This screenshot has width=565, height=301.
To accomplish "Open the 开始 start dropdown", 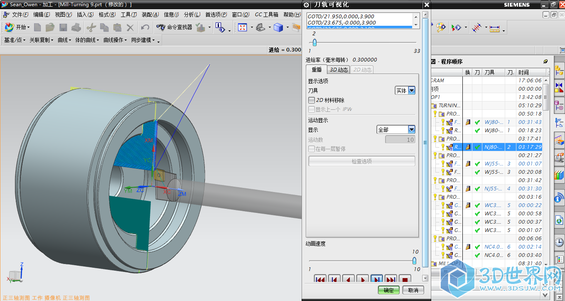I will [x=17, y=27].
